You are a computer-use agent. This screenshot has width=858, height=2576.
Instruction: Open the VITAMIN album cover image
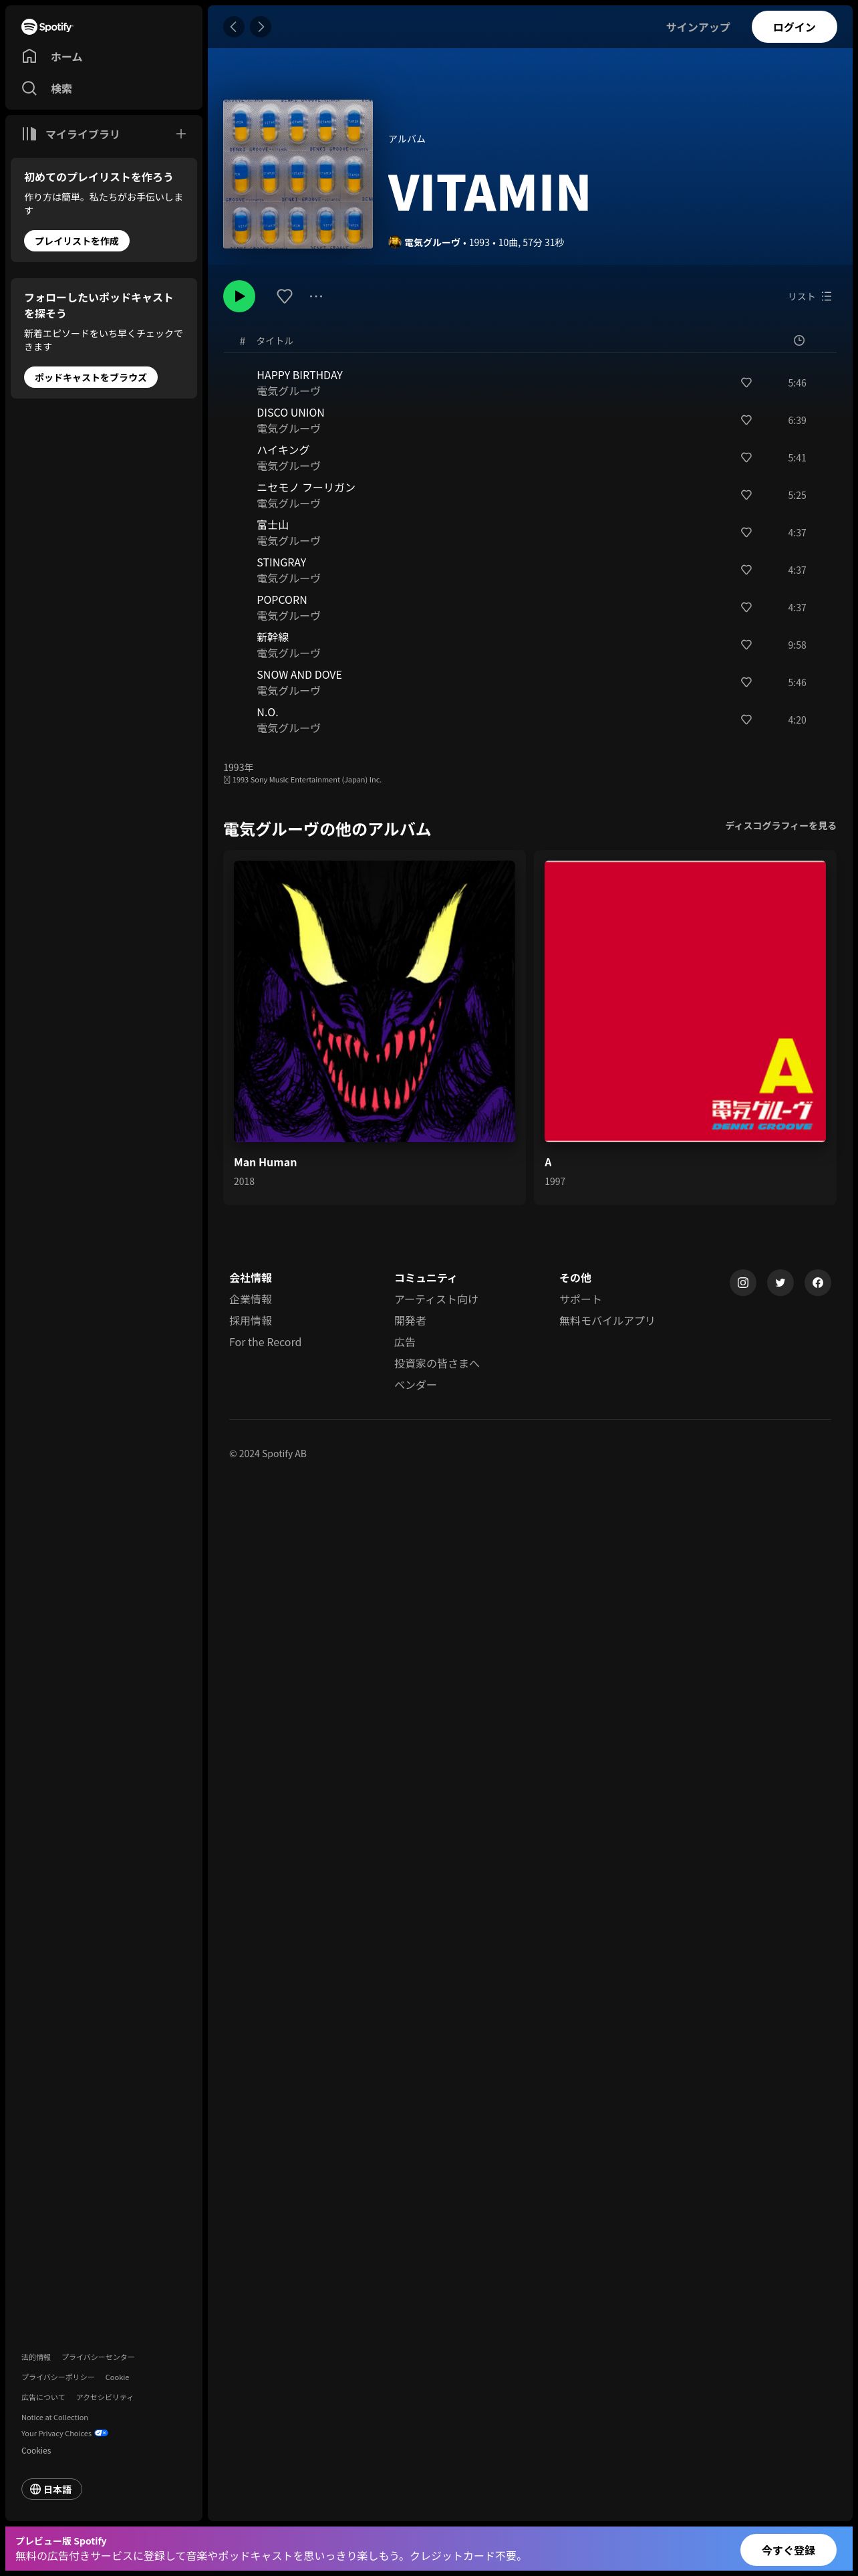pyautogui.click(x=297, y=174)
